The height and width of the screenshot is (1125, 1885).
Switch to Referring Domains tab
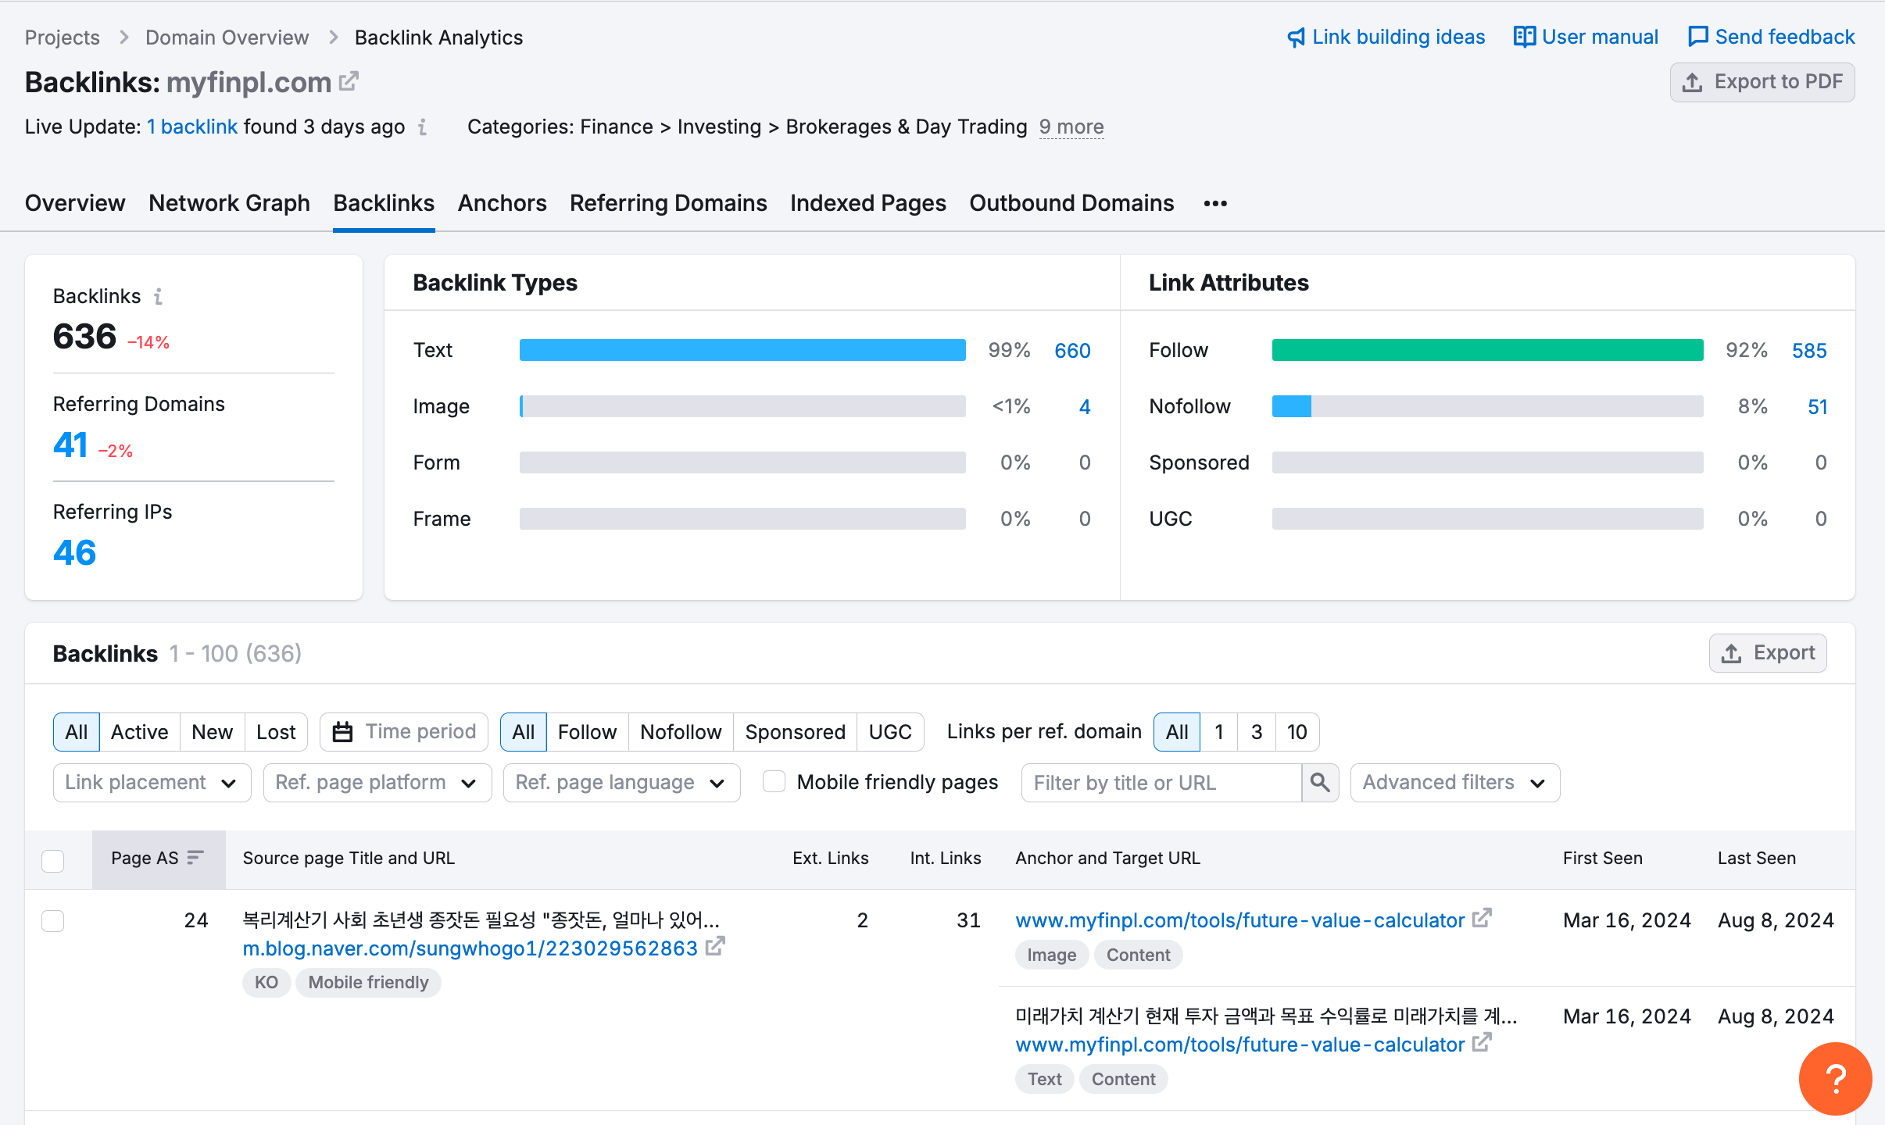(x=668, y=203)
